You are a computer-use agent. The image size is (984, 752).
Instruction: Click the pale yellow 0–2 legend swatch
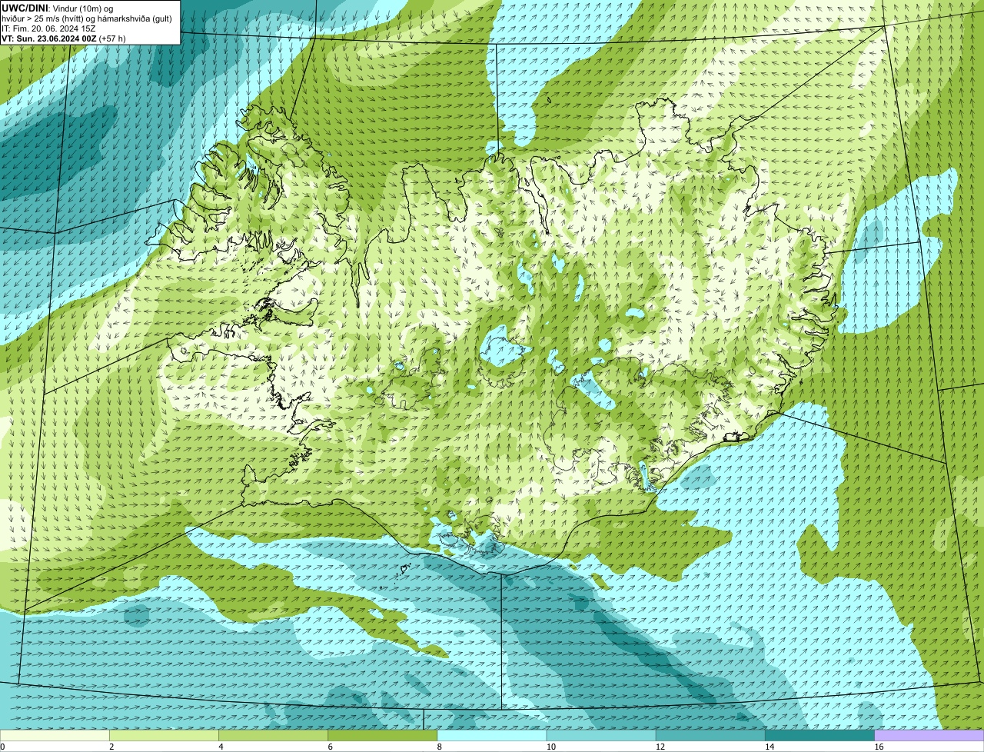pos(55,735)
